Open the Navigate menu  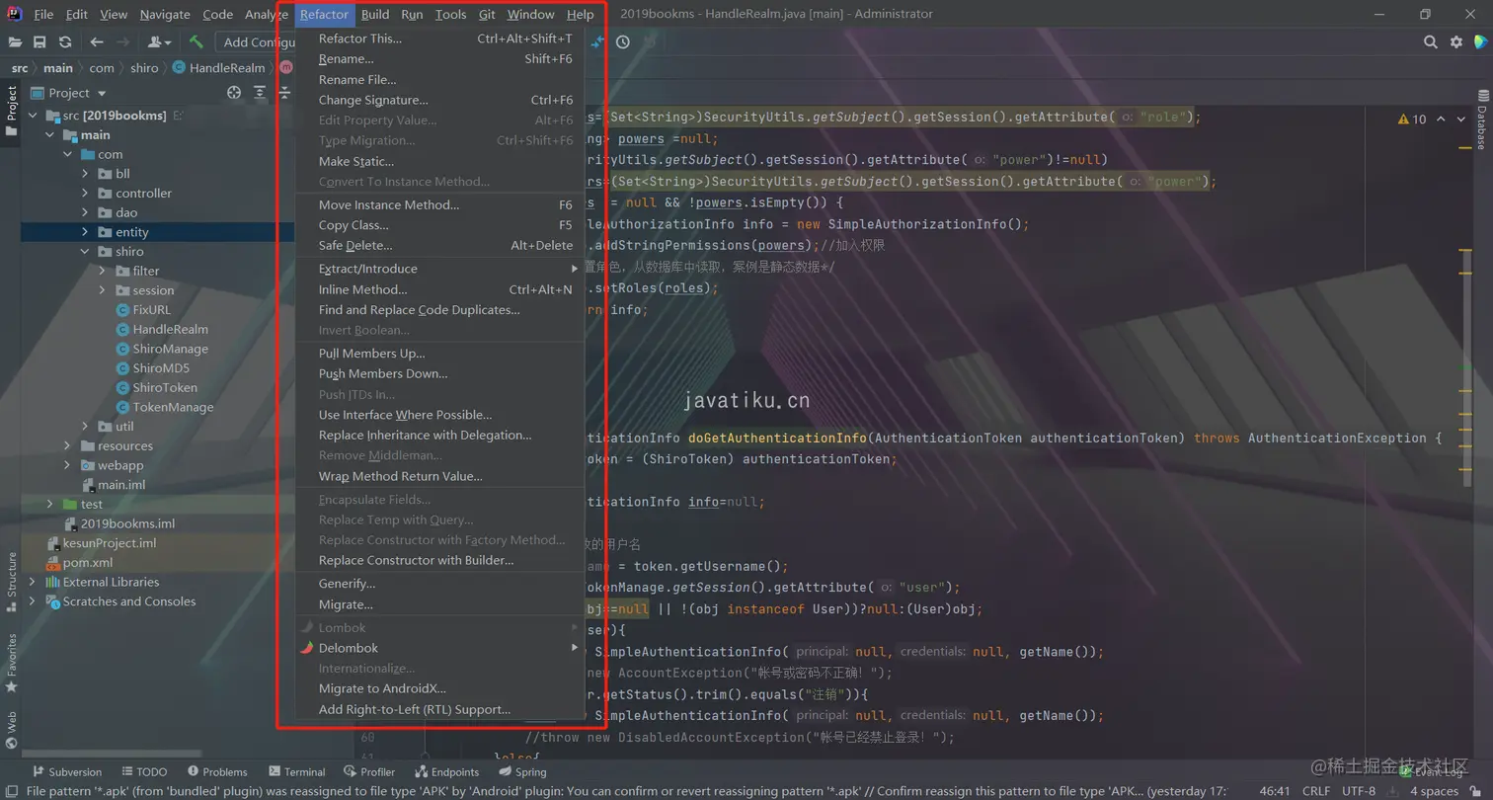[165, 14]
